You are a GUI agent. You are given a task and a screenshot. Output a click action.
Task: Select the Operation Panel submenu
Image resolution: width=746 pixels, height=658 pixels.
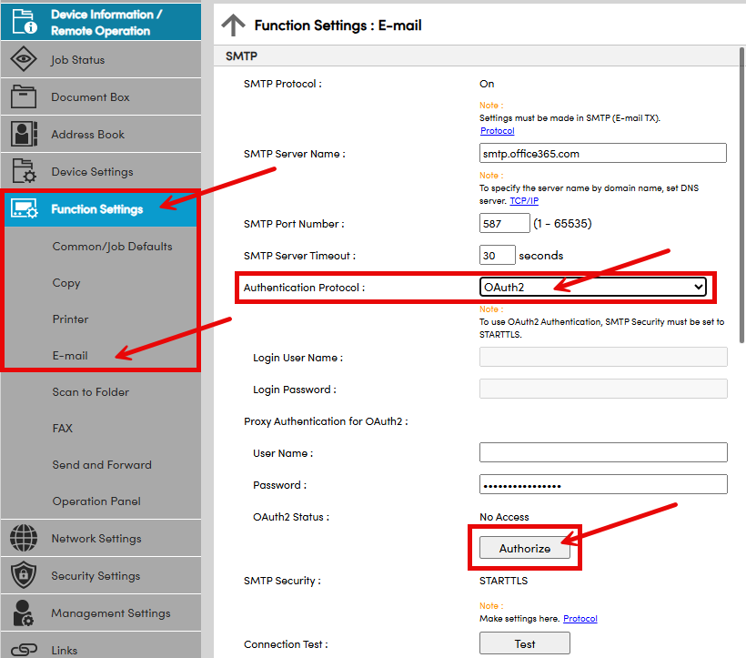(x=96, y=501)
